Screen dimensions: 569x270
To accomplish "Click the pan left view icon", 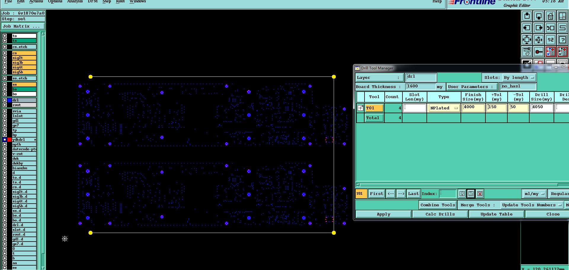I will 527,28.
